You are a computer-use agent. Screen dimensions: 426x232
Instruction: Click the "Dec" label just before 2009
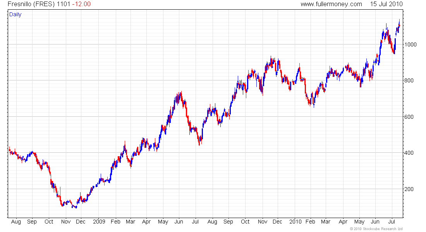tap(81, 222)
